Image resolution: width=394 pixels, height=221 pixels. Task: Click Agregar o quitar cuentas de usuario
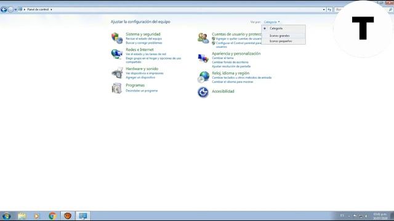[x=238, y=39]
